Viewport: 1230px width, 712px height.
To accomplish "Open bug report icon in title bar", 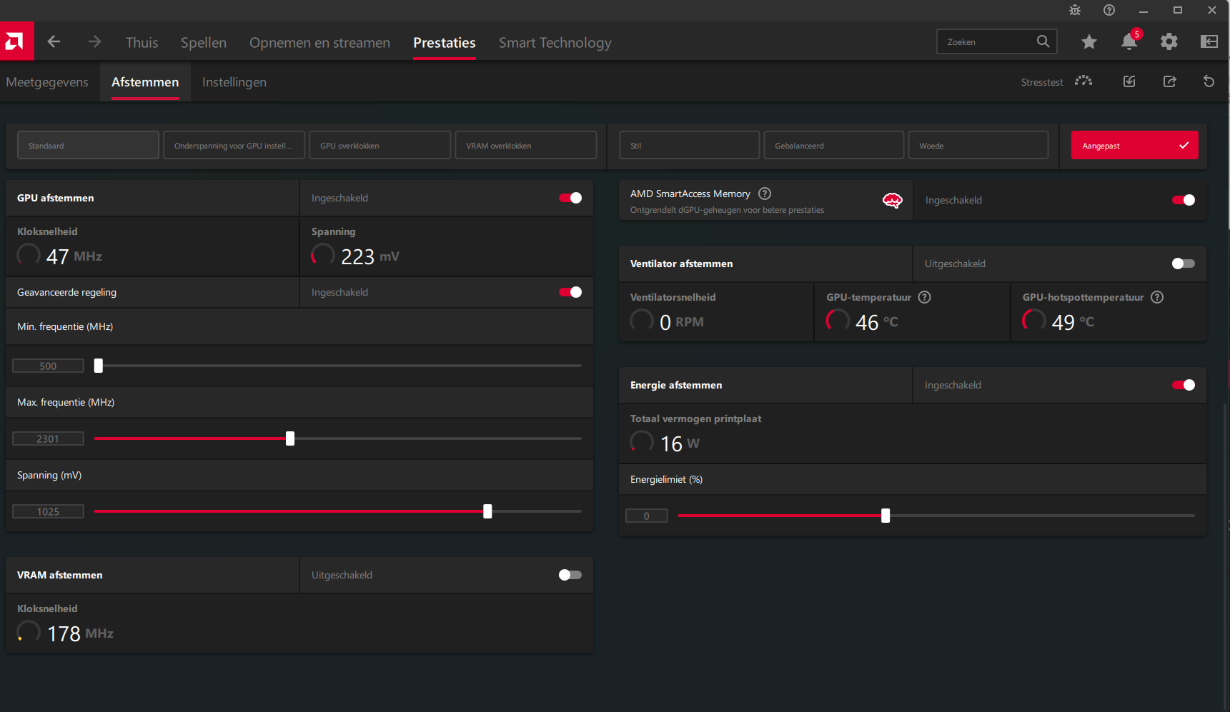I will (1075, 10).
